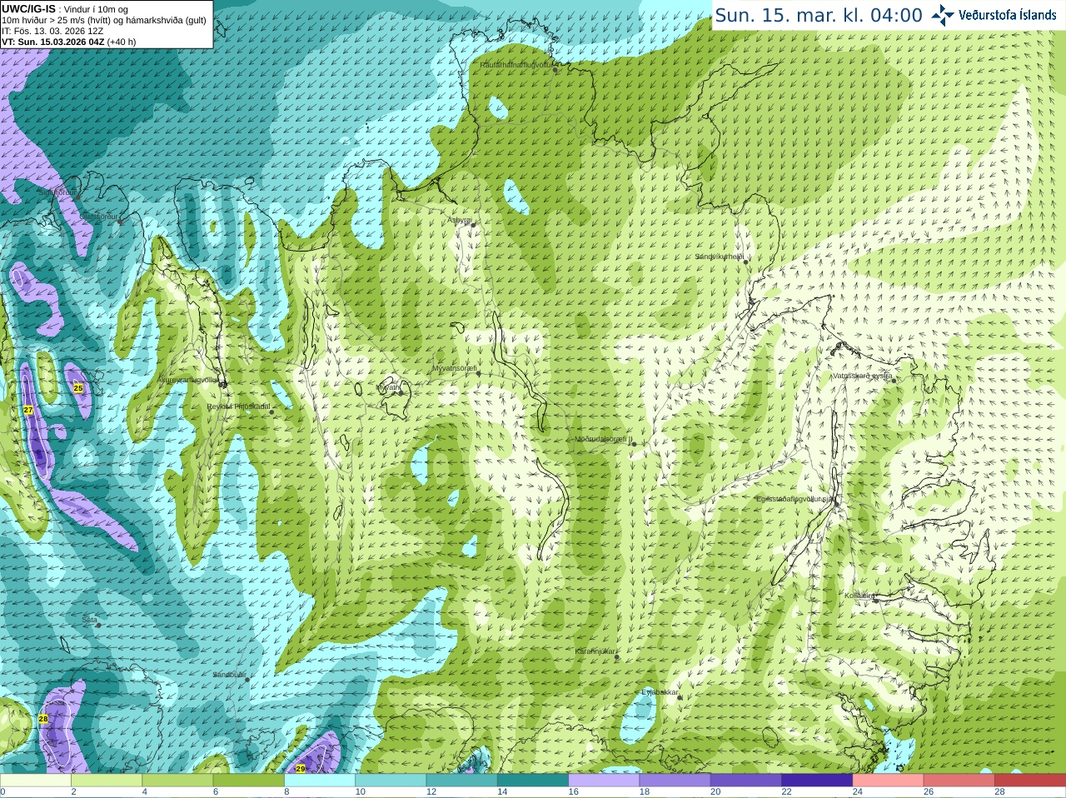This screenshot has width=1066, height=798.
Task: Click the legend scale number 24
Action: 858,792
